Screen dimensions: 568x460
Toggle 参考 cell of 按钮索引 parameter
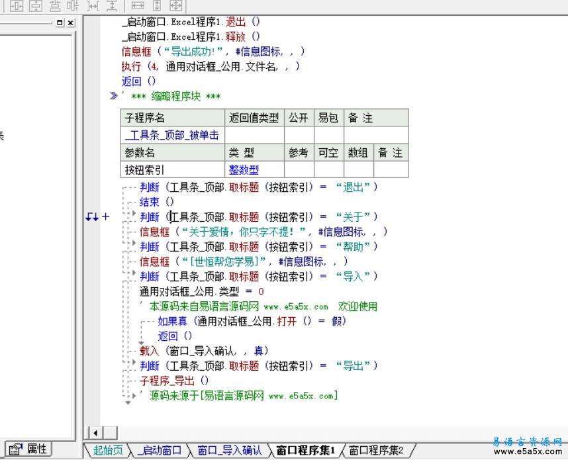pyautogui.click(x=299, y=169)
